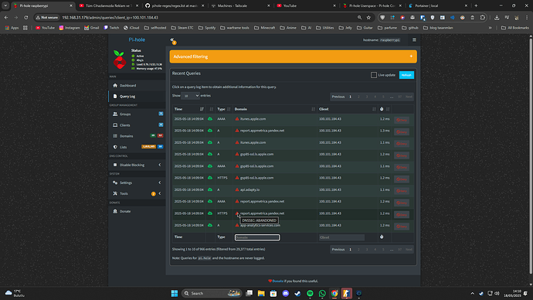Open the Dashboard sidebar icon
This screenshot has width=533, height=300.
pos(115,85)
